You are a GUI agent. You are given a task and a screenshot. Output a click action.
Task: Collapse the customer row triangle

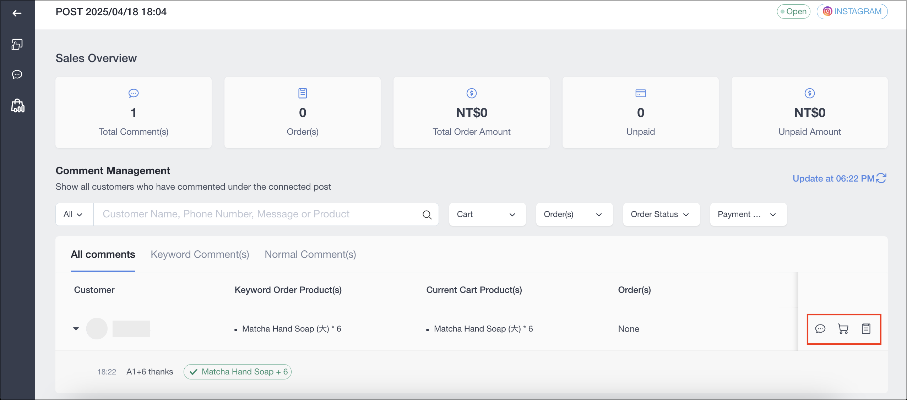(76, 329)
